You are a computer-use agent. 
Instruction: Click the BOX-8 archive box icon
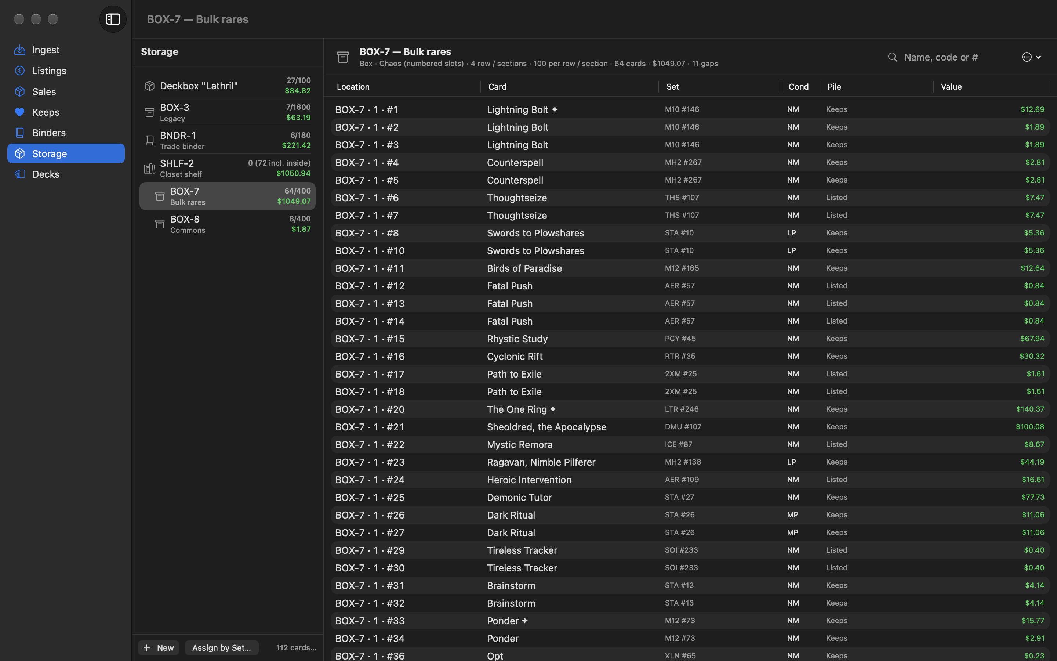point(160,224)
